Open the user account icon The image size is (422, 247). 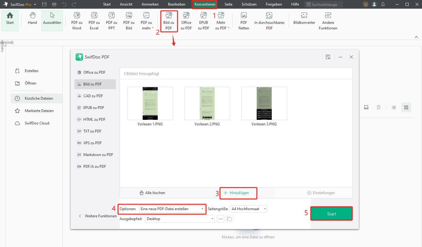point(374,4)
